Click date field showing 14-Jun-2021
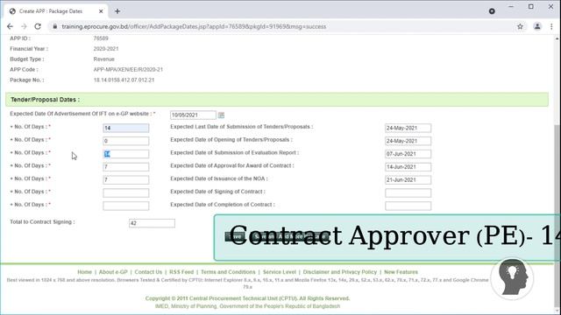 [408, 167]
